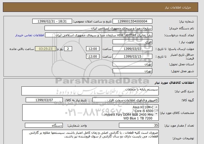
Task: Select the priority field showing فوري
Action: click(132, 42)
